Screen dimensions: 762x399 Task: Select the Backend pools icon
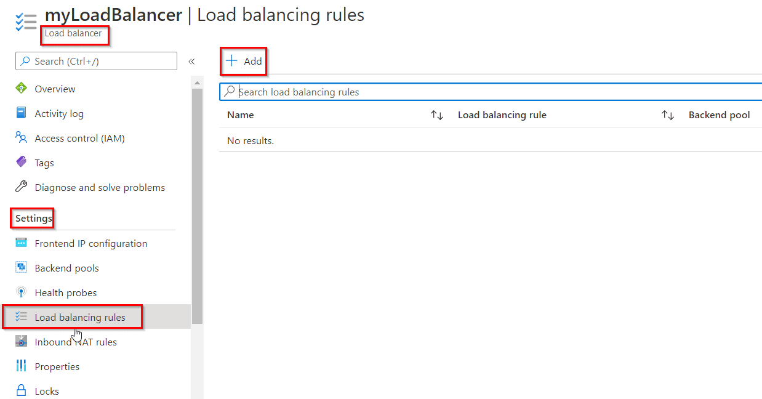21,268
